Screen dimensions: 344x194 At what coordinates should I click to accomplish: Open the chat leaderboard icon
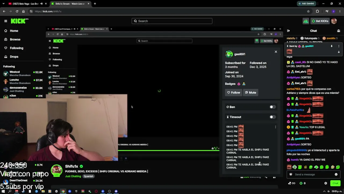pyautogui.click(x=339, y=31)
